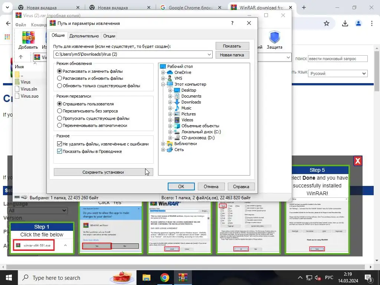Click the up-arrow navigation icon in WinRAR
Screen dimensions: 380x285
click(21, 57)
